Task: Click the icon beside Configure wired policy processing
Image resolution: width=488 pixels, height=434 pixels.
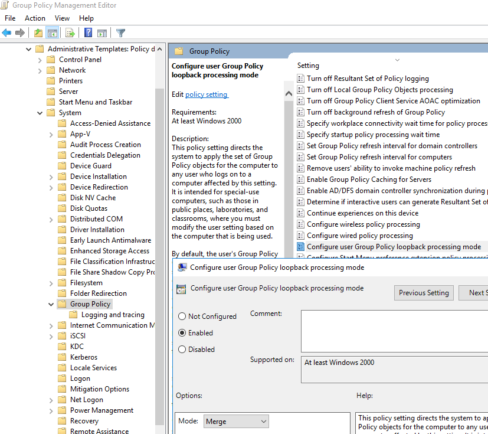Action: click(x=301, y=236)
